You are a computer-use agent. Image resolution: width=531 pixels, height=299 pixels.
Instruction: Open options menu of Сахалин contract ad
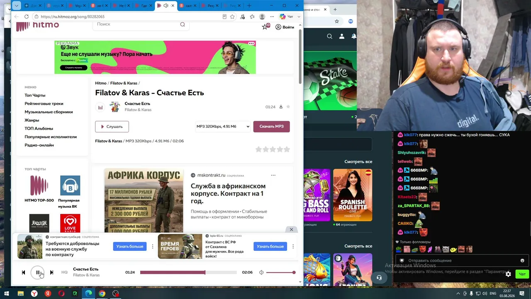pos(293,247)
